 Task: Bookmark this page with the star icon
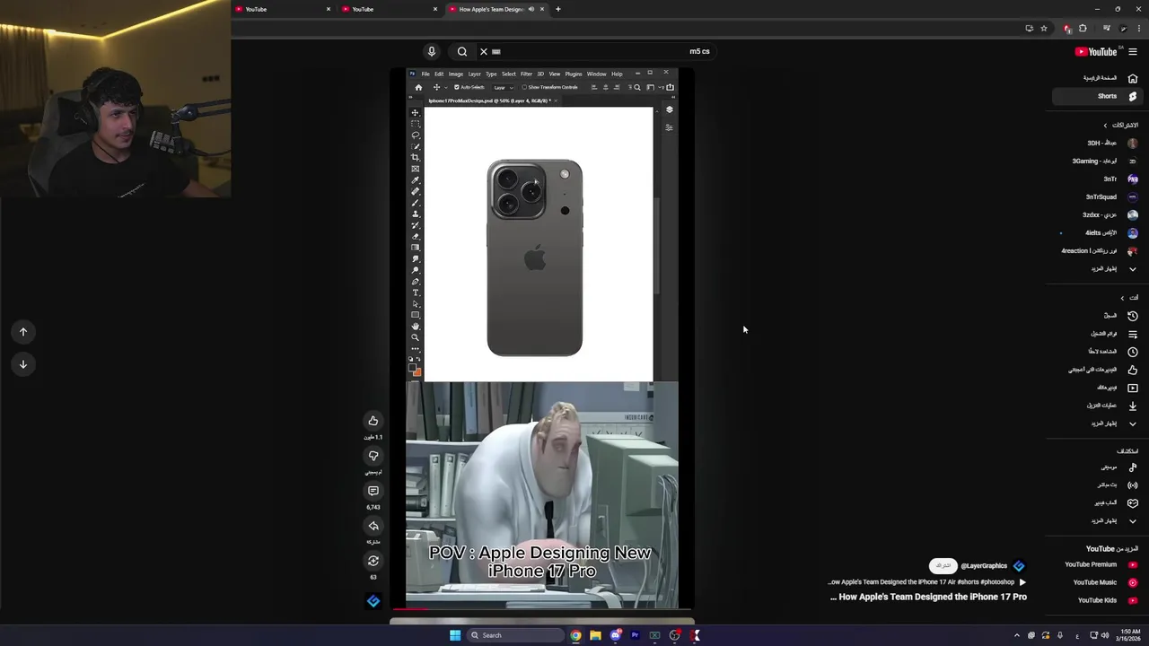click(x=1043, y=29)
